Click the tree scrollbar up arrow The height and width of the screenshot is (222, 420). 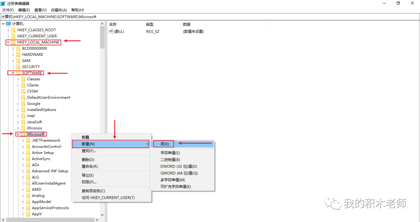pyautogui.click(x=102, y=24)
